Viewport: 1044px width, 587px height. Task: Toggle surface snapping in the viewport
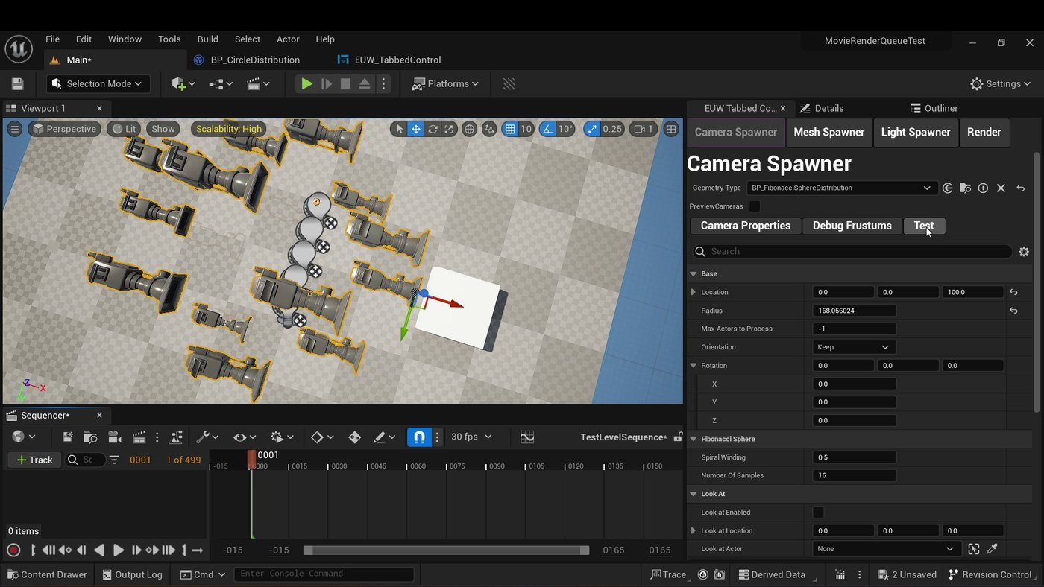coord(489,129)
